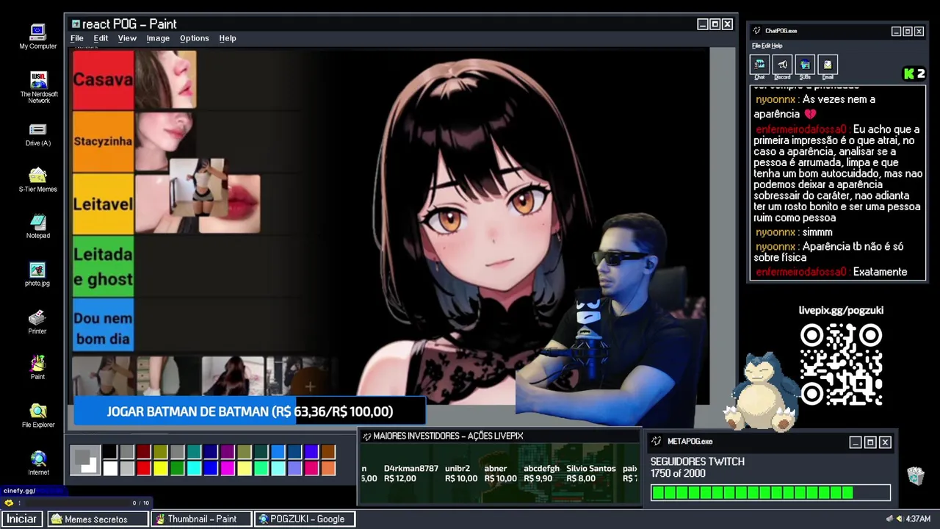Image resolution: width=940 pixels, height=529 pixels.
Task: Click the JOGAR BATMAN DE BATMAN goal bar
Action: 250,411
